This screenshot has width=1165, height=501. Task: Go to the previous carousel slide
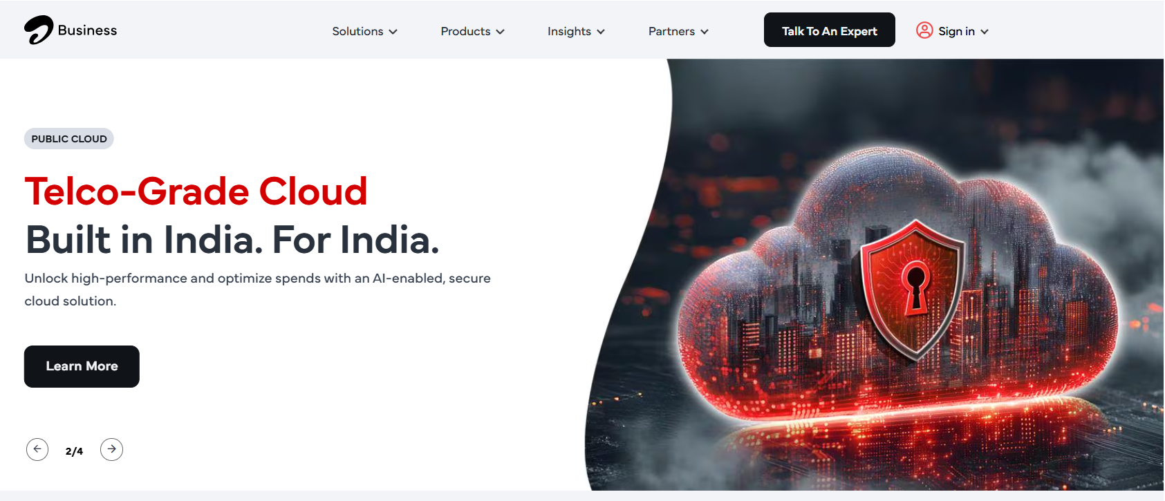click(37, 449)
